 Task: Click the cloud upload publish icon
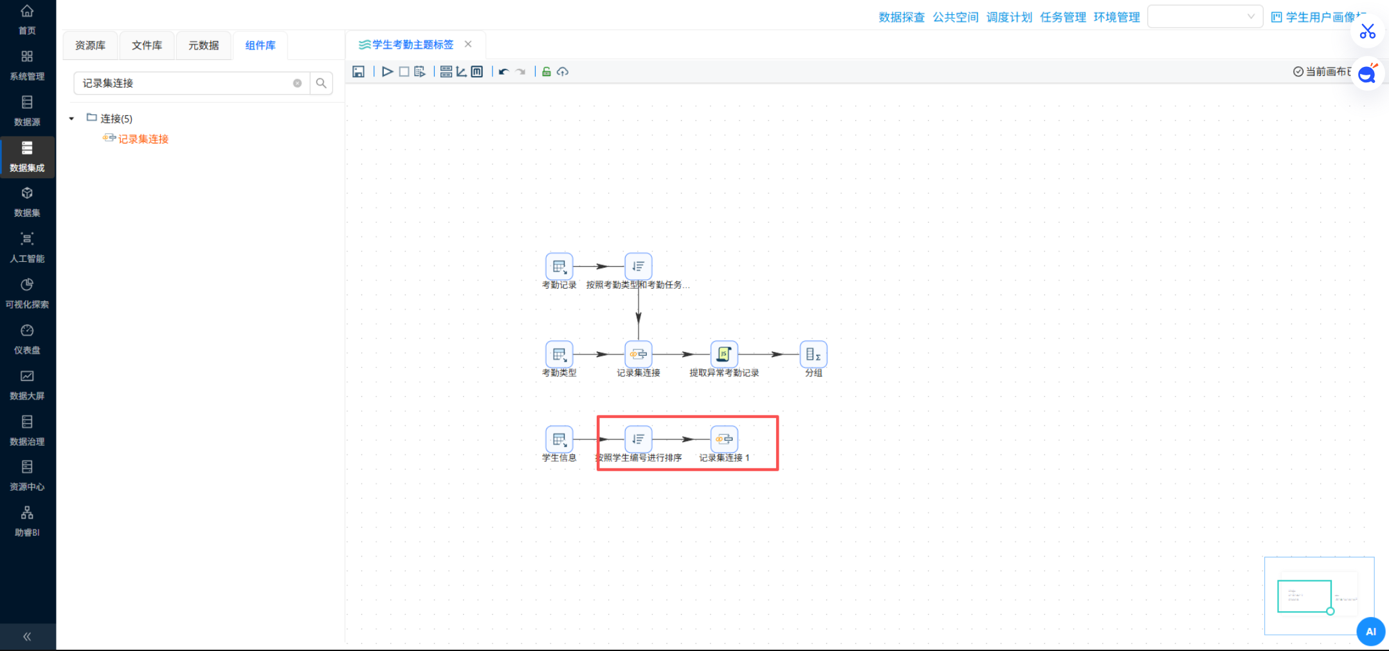563,71
